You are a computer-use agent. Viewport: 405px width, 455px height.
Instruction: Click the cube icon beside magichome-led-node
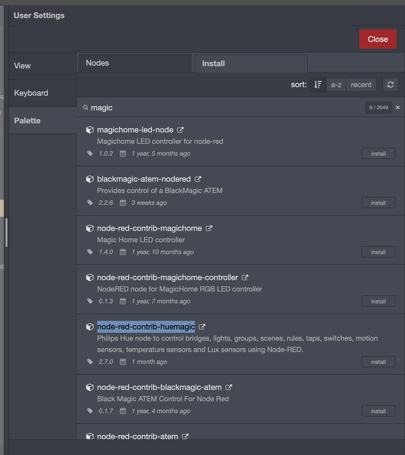pyautogui.click(x=90, y=129)
